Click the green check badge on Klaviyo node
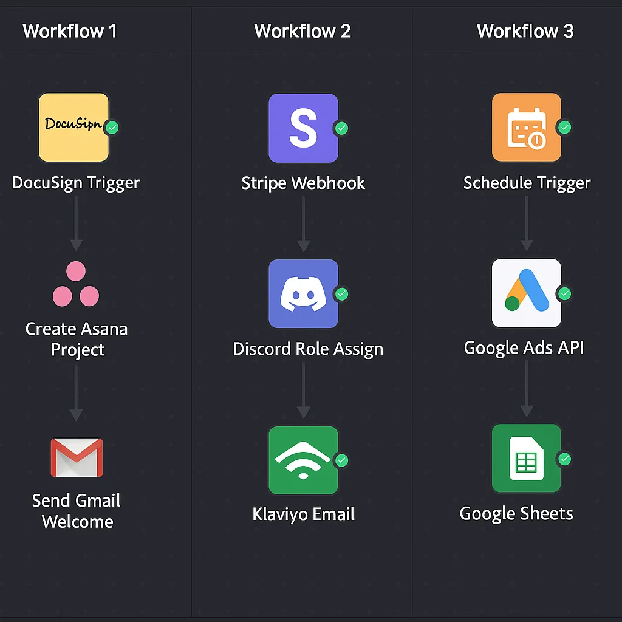Viewport: 622px width, 622px height. point(341,460)
